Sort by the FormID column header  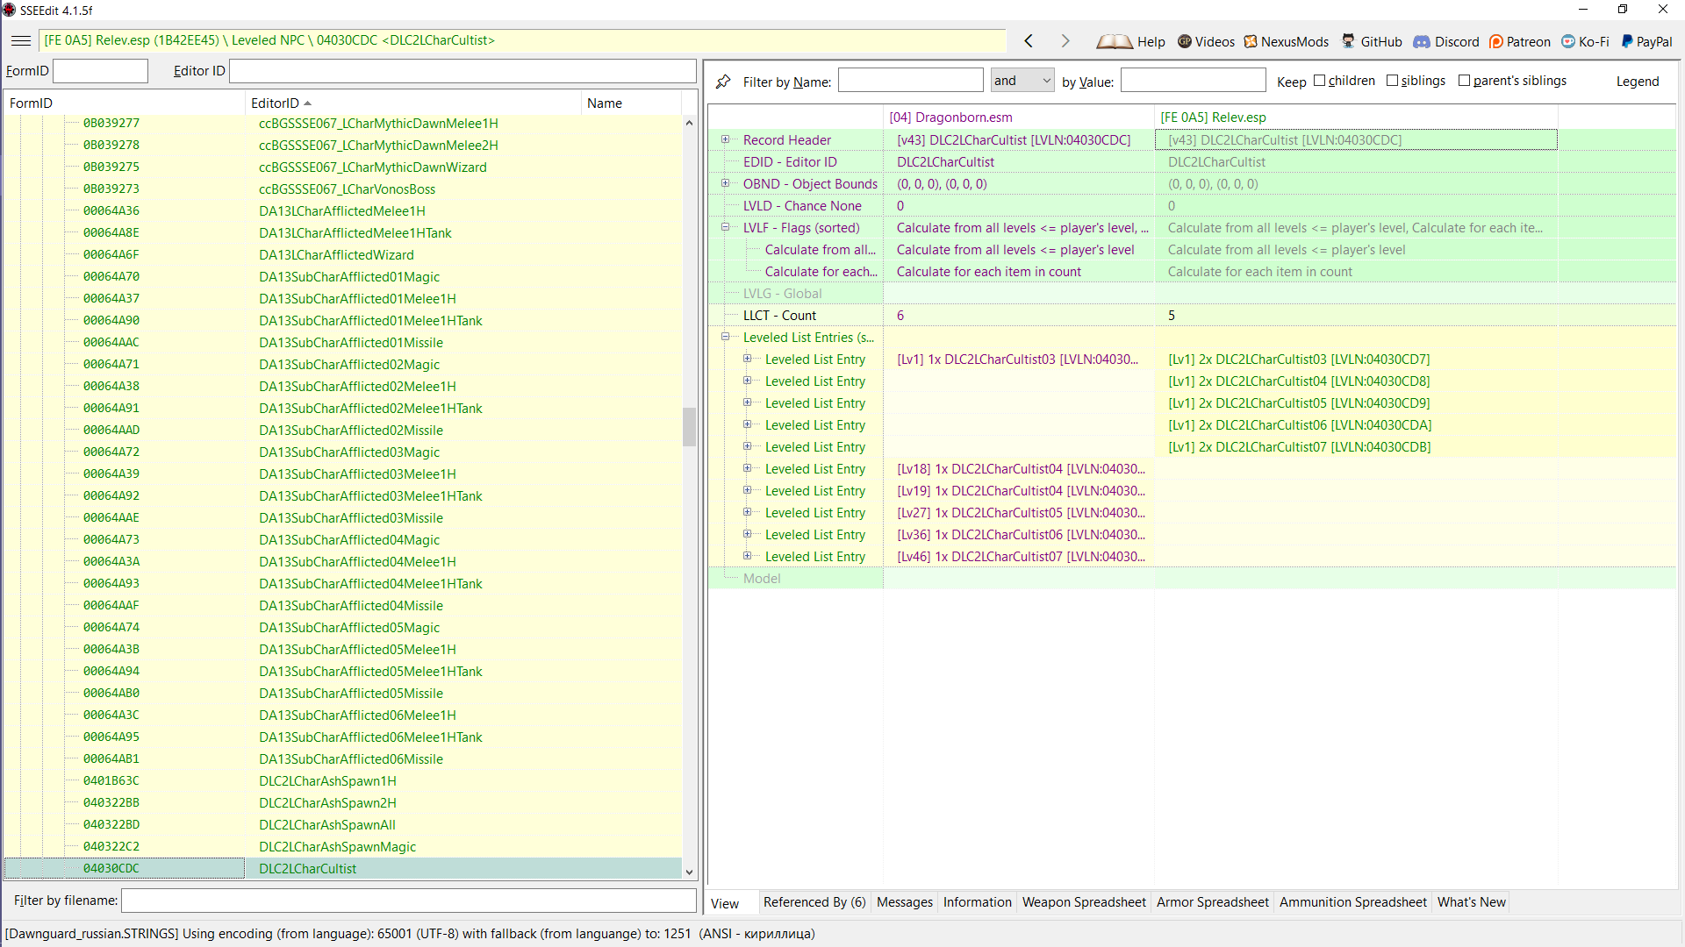[125, 103]
